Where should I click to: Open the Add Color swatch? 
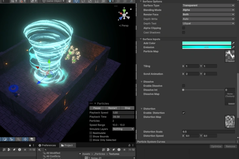coord(207,43)
